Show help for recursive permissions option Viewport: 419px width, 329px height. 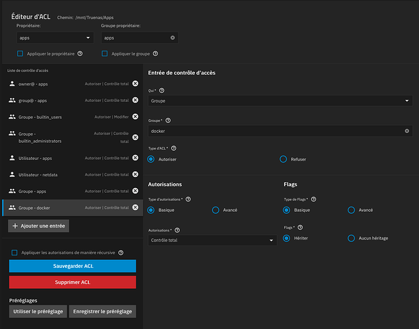[121, 252]
